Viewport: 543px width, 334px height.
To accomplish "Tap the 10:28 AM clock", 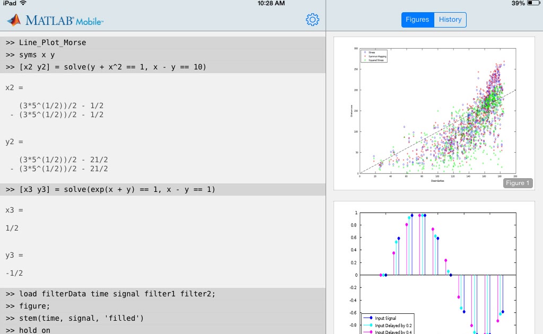I will [x=271, y=3].
